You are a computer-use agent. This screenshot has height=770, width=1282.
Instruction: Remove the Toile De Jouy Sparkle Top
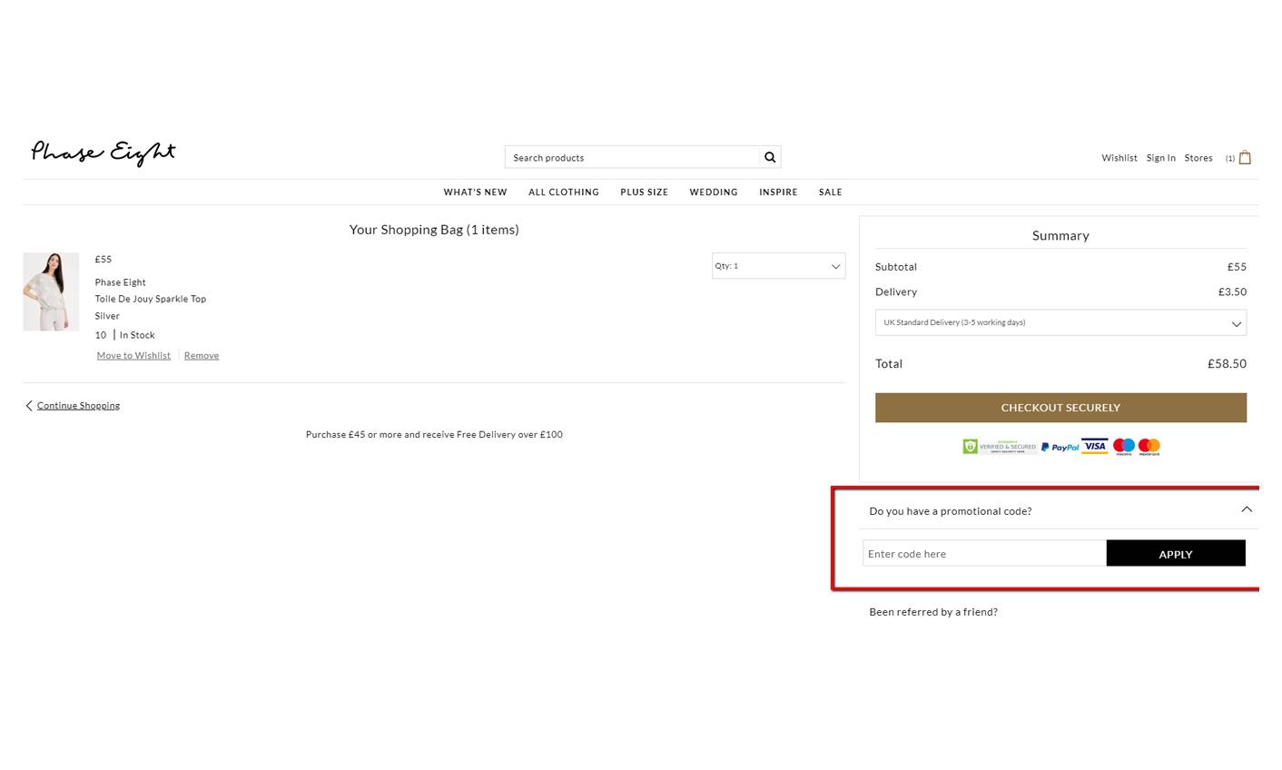click(201, 355)
